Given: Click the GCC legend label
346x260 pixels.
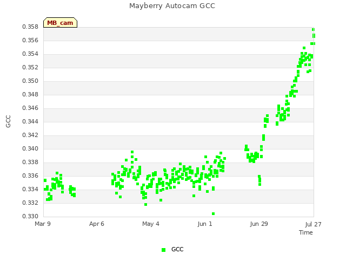Looking at the screenshot, I should pyautogui.click(x=177, y=249).
